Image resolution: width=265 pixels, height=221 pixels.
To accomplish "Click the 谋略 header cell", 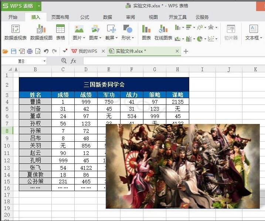I will 177,95.
